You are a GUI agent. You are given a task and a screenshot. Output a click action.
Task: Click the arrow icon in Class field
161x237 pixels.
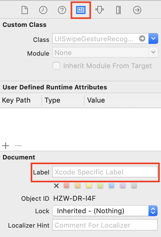click(x=142, y=38)
